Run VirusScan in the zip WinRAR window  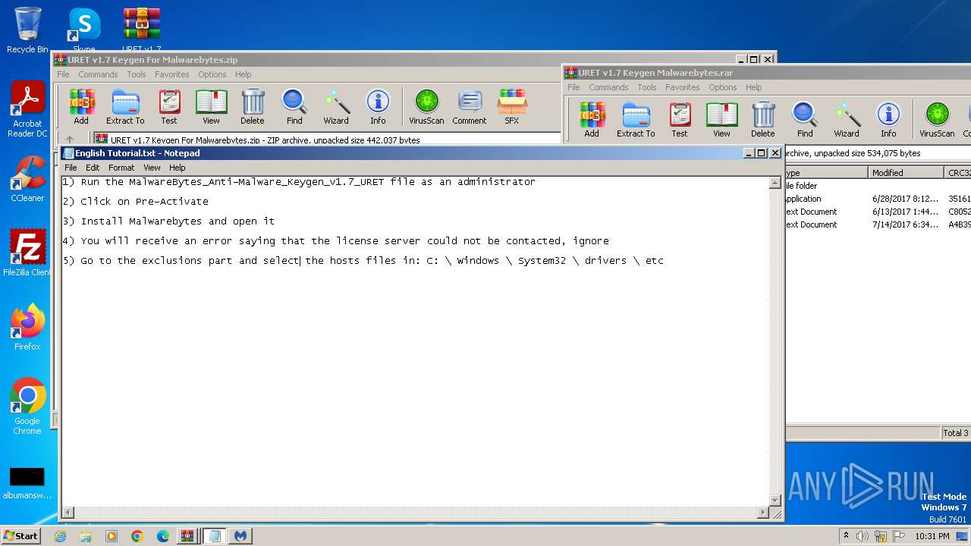[426, 106]
